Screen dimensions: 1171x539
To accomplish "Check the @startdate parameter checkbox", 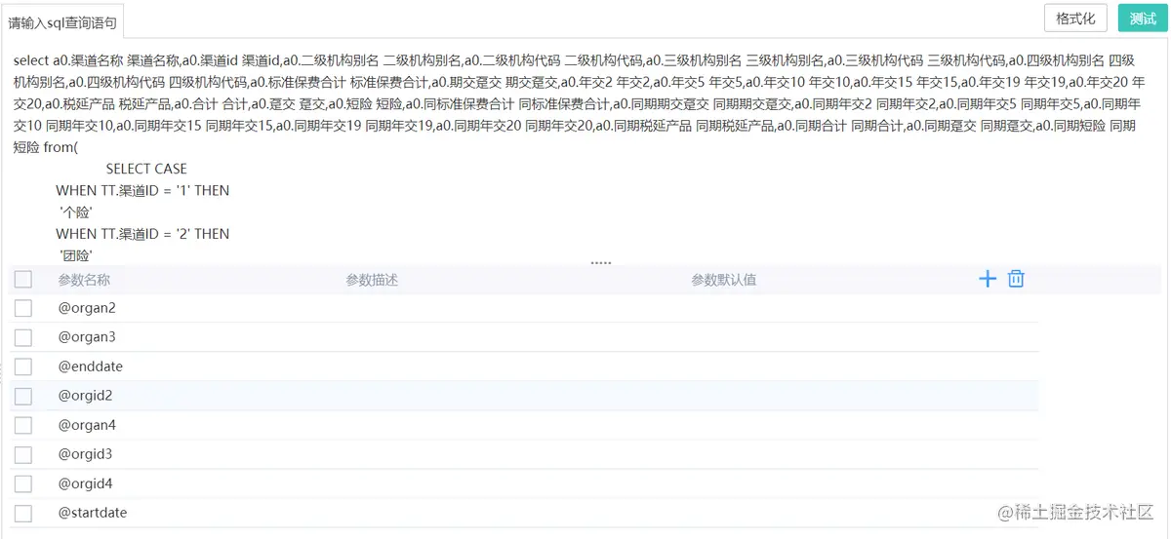I will 23,513.
